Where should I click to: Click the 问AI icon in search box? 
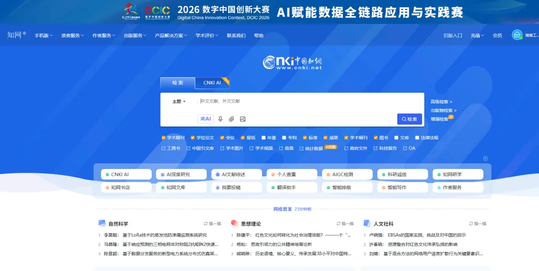coord(206,119)
